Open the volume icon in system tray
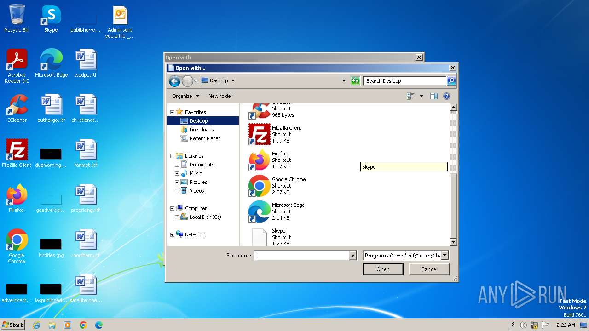The width and height of the screenshot is (589, 331). pos(523,325)
